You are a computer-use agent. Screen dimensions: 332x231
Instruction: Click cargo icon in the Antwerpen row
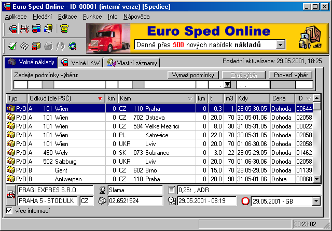[11, 179]
